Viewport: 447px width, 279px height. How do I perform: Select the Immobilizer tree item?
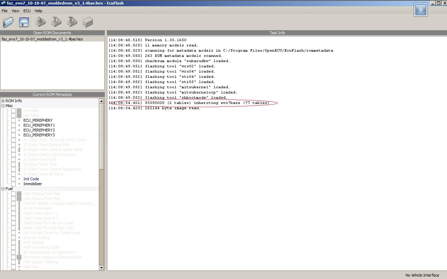coord(32,184)
